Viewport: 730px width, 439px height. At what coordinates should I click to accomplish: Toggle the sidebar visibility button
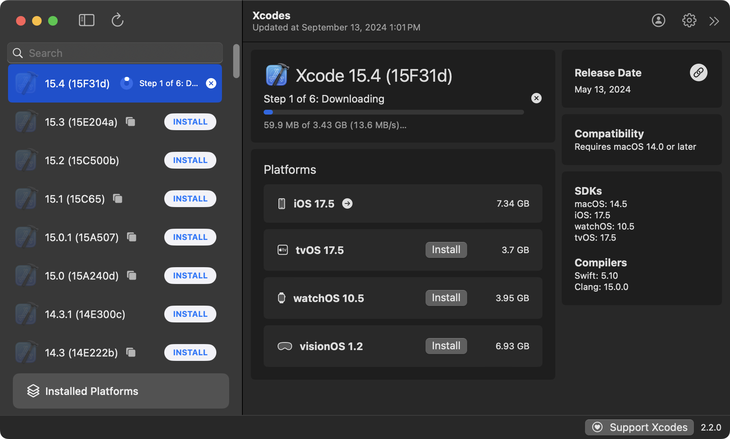click(x=87, y=20)
